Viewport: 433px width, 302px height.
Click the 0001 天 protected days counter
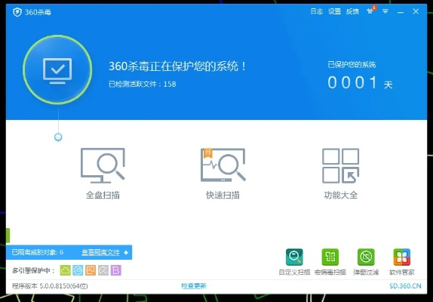pyautogui.click(x=360, y=83)
